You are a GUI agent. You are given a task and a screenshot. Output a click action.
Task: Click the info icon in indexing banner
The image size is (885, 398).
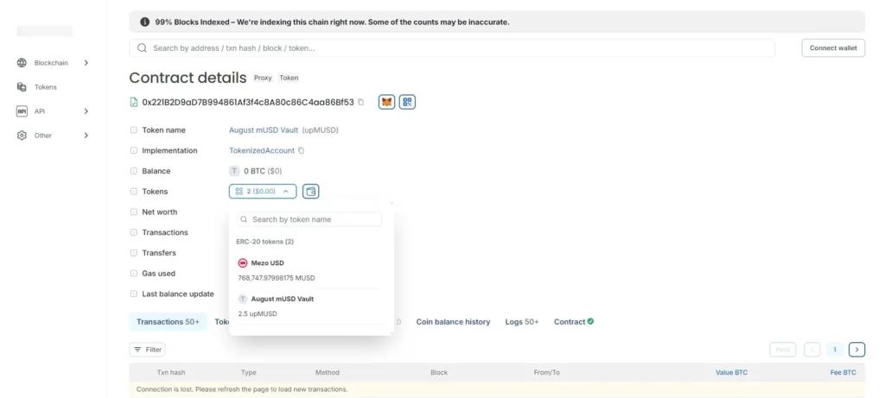pyautogui.click(x=145, y=22)
